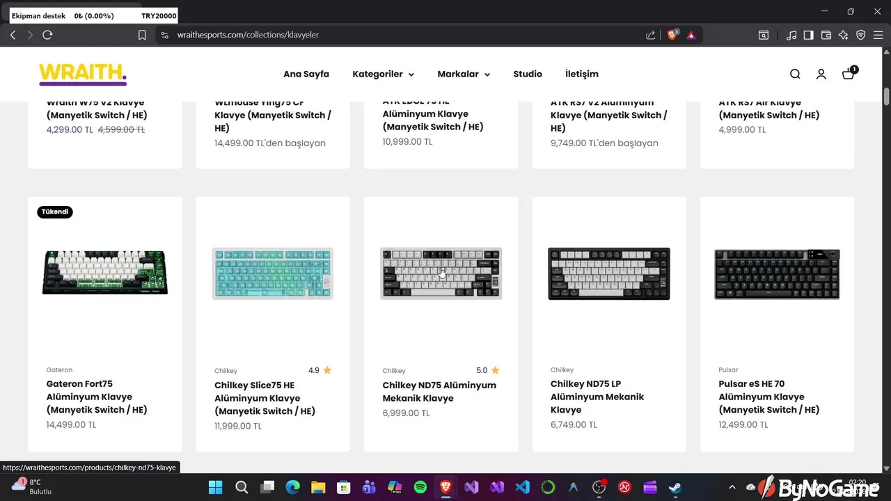This screenshot has height=501, width=891.
Task: Open the site search magnifier icon
Action: [x=795, y=74]
